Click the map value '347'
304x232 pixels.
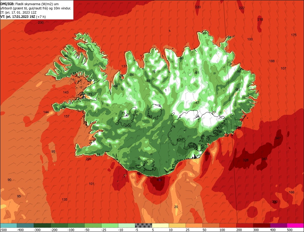point(278,138)
